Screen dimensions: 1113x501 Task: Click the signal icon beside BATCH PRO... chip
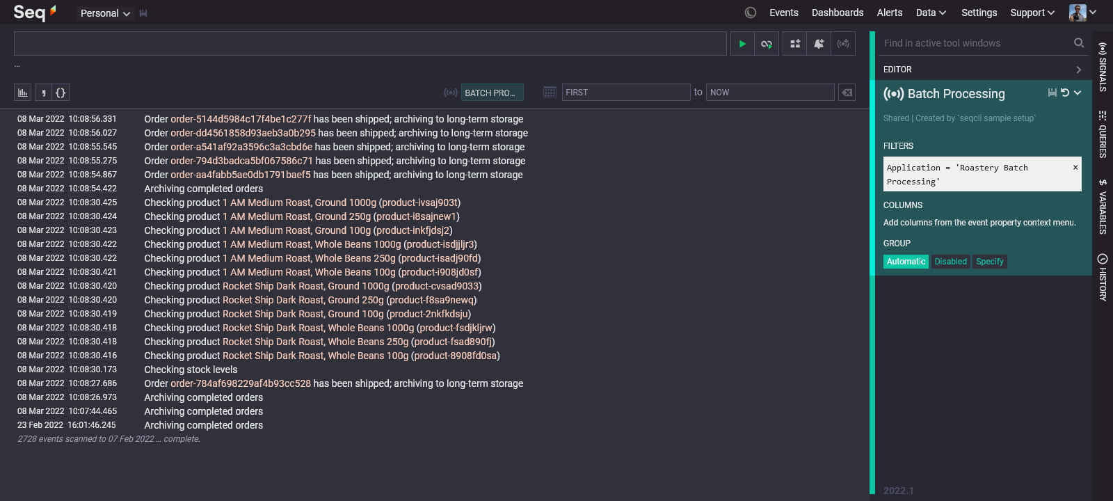tap(451, 93)
